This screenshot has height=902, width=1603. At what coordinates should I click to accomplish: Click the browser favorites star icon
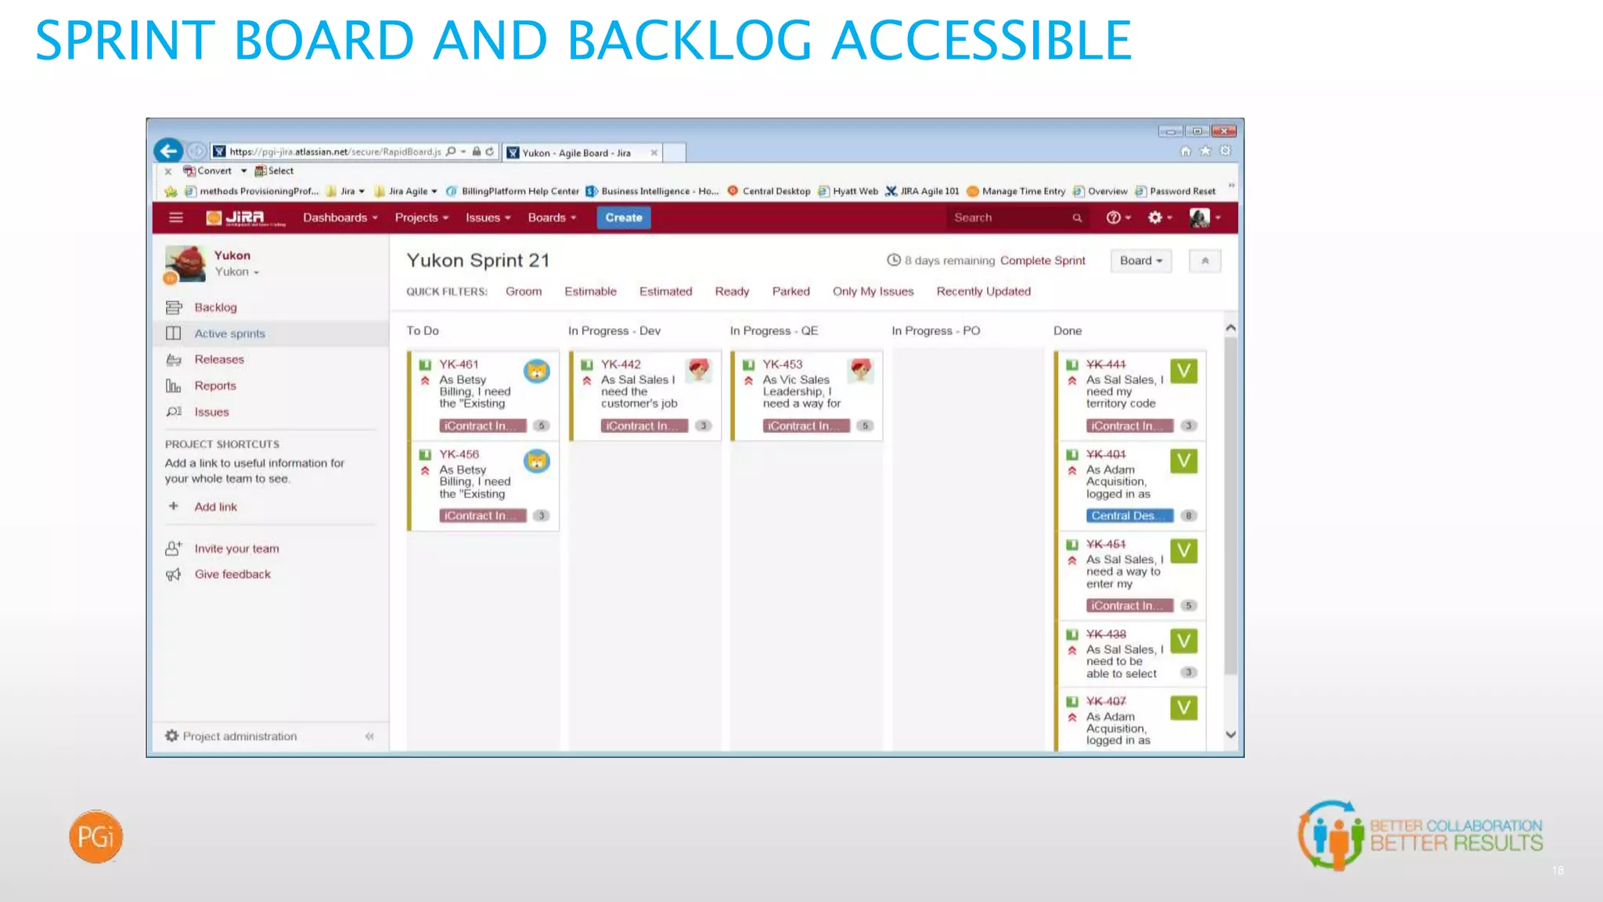click(x=1205, y=151)
